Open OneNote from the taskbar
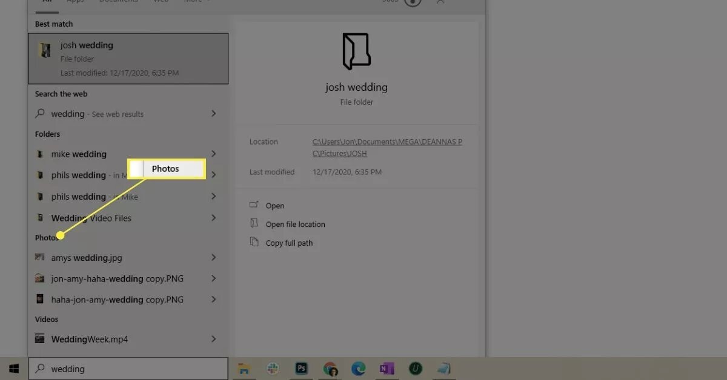 [x=387, y=369]
